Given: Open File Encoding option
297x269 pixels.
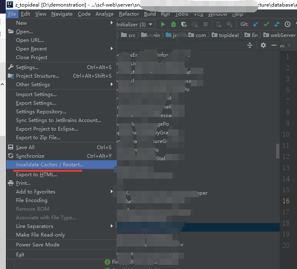Looking at the screenshot, I should pyautogui.click(x=62, y=200).
